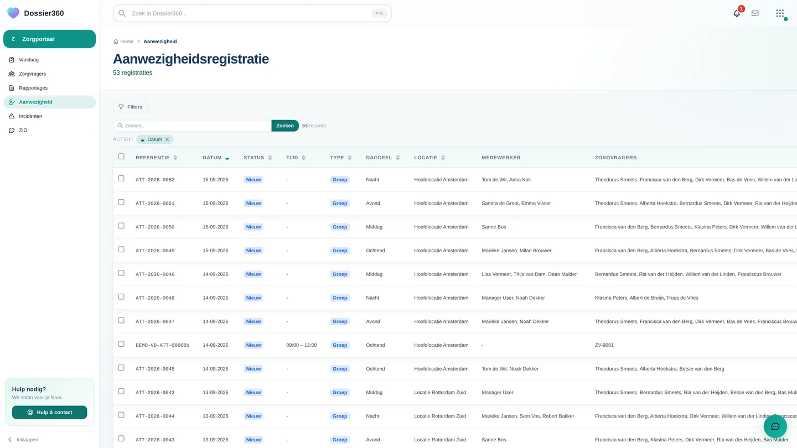Screen dimensions: 797x448
Task: Focus the Zoek in Dossier360 search field
Action: (x=252, y=13)
